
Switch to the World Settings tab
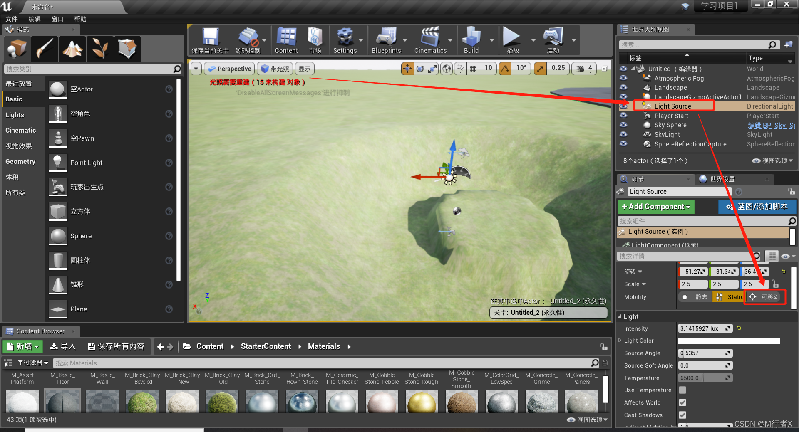722,179
